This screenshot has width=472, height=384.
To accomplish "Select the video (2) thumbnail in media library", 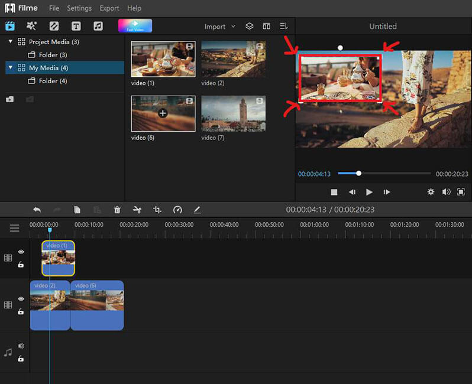I will coord(233,59).
